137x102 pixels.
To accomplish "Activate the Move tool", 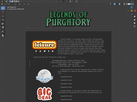I will 3,16.
